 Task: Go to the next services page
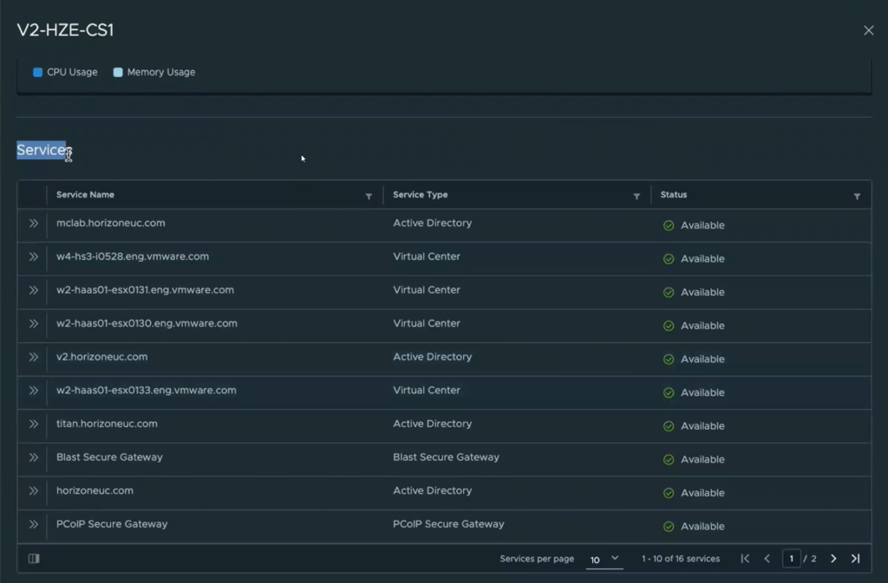pos(833,559)
